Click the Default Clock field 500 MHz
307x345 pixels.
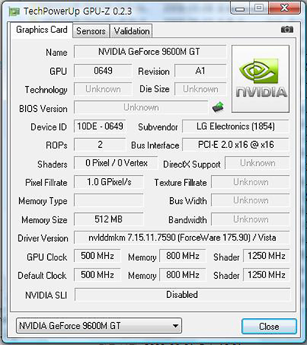coord(97,275)
